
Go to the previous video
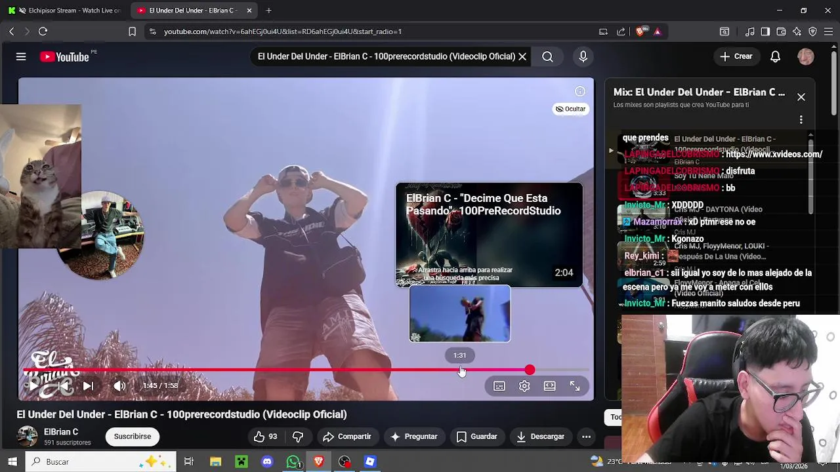64,386
